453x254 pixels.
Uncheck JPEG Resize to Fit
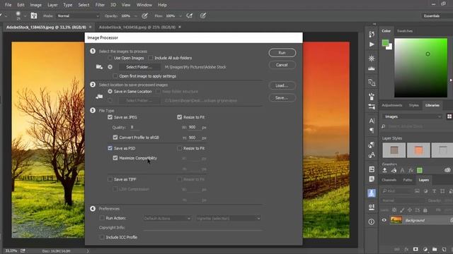pyautogui.click(x=179, y=117)
